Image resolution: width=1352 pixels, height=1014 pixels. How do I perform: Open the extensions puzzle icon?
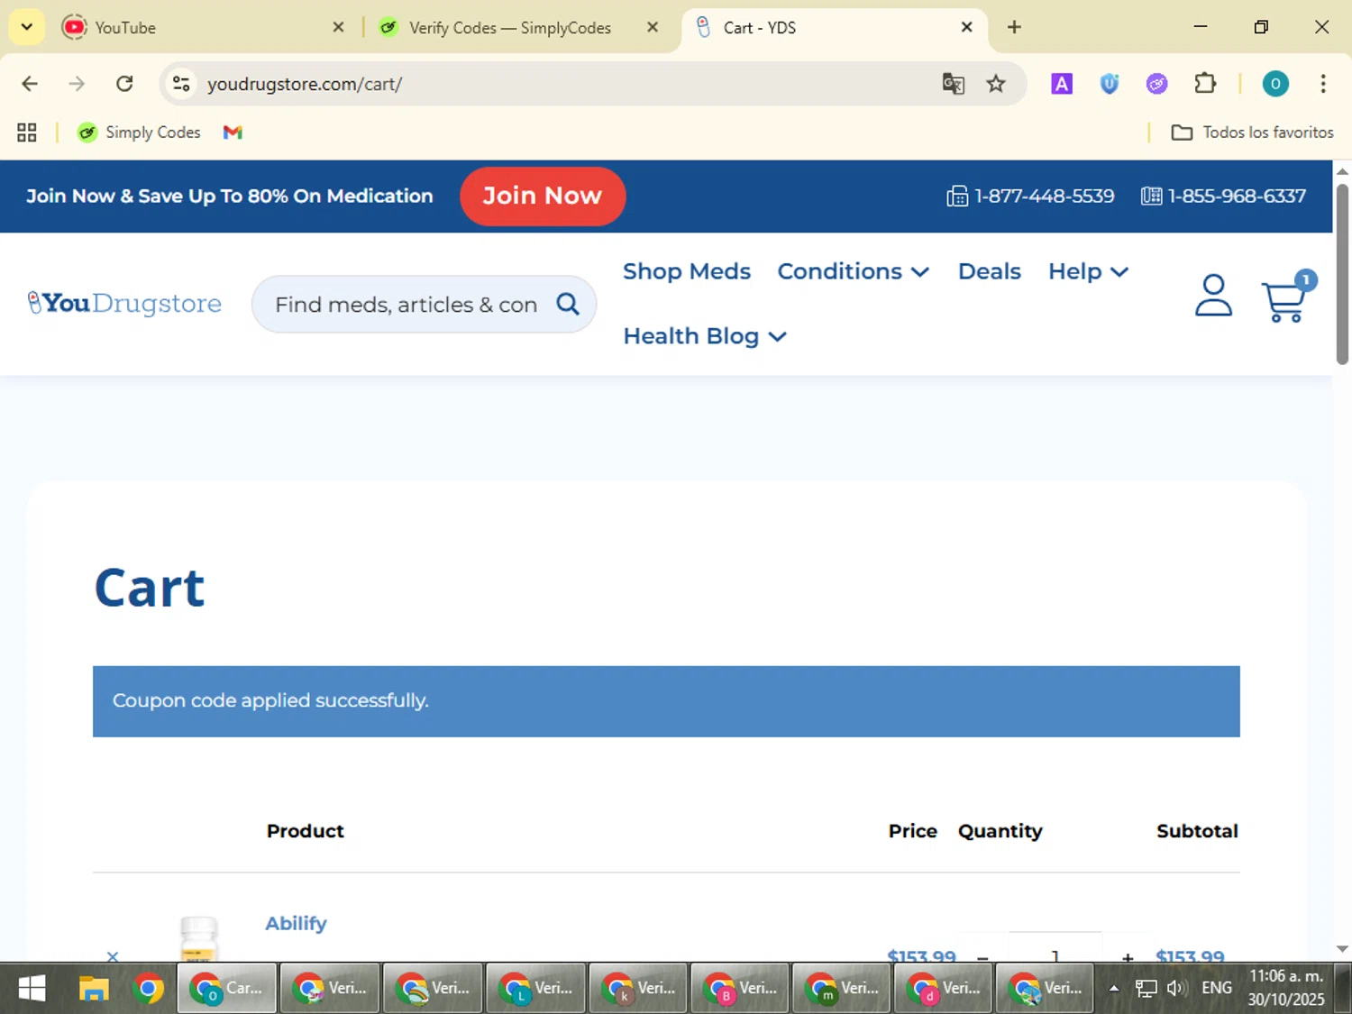[x=1205, y=84]
